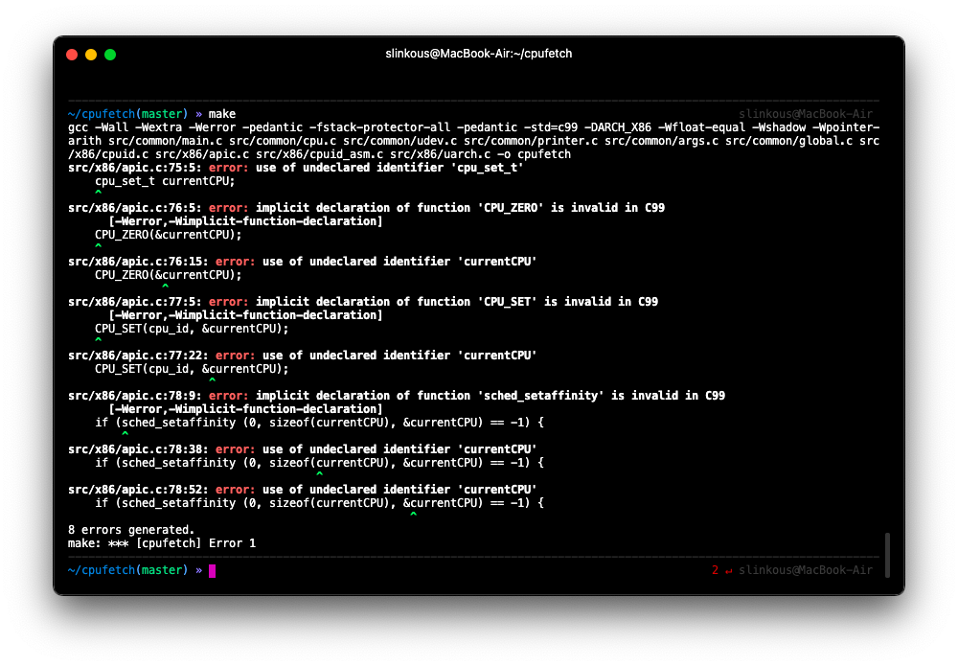Click the magenta block cursor on the prompt line
This screenshot has height=666, width=958.
click(212, 570)
